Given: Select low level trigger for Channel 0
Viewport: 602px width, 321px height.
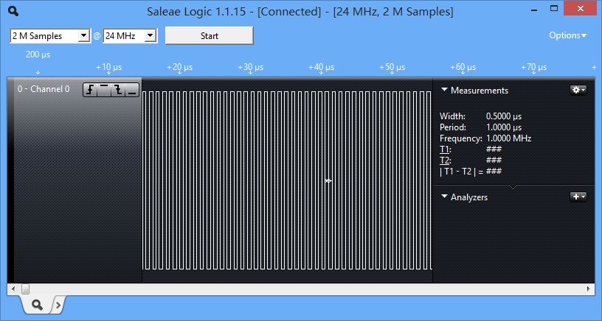Looking at the screenshot, I should (x=132, y=90).
